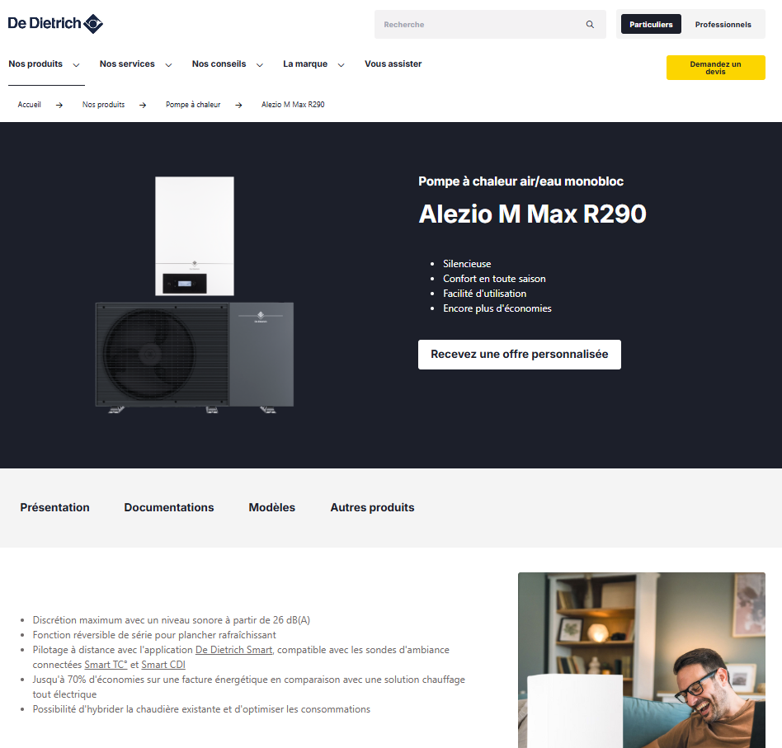Select the Autres produits tab
The image size is (782, 748).
coord(372,507)
